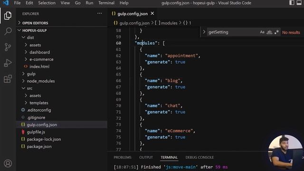Select the gulp.config.json editor tab
The height and width of the screenshot is (171, 304).
click(133, 14)
